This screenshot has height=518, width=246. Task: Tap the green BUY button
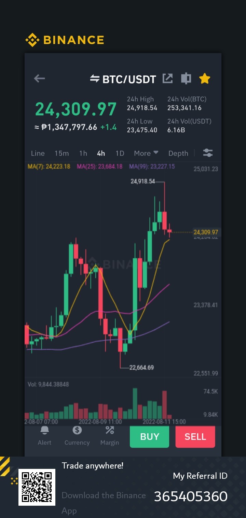point(149,437)
